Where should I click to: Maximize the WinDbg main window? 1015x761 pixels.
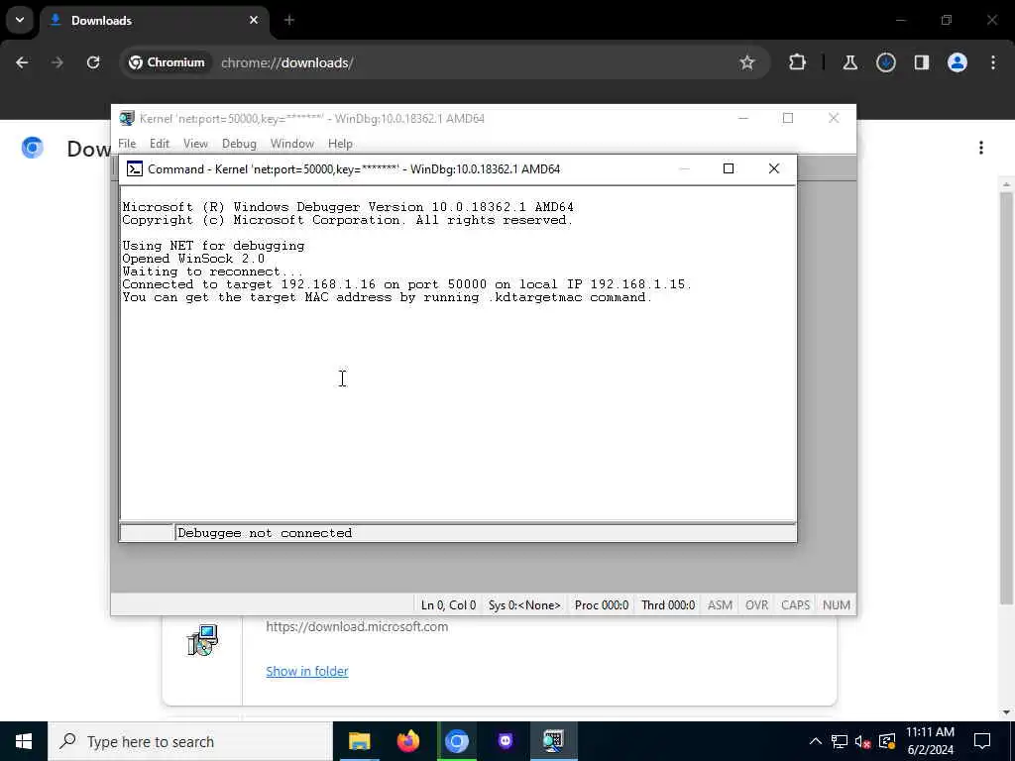tap(788, 119)
